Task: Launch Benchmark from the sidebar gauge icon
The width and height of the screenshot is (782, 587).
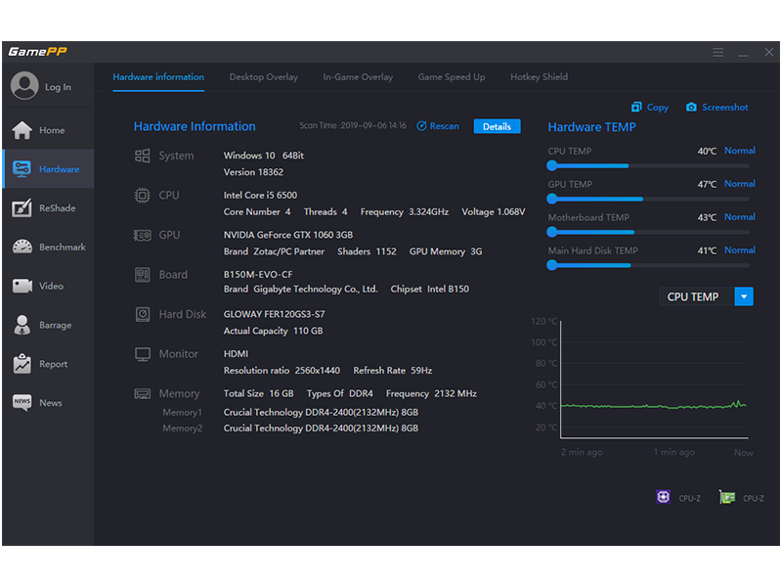Action: pyautogui.click(x=22, y=247)
